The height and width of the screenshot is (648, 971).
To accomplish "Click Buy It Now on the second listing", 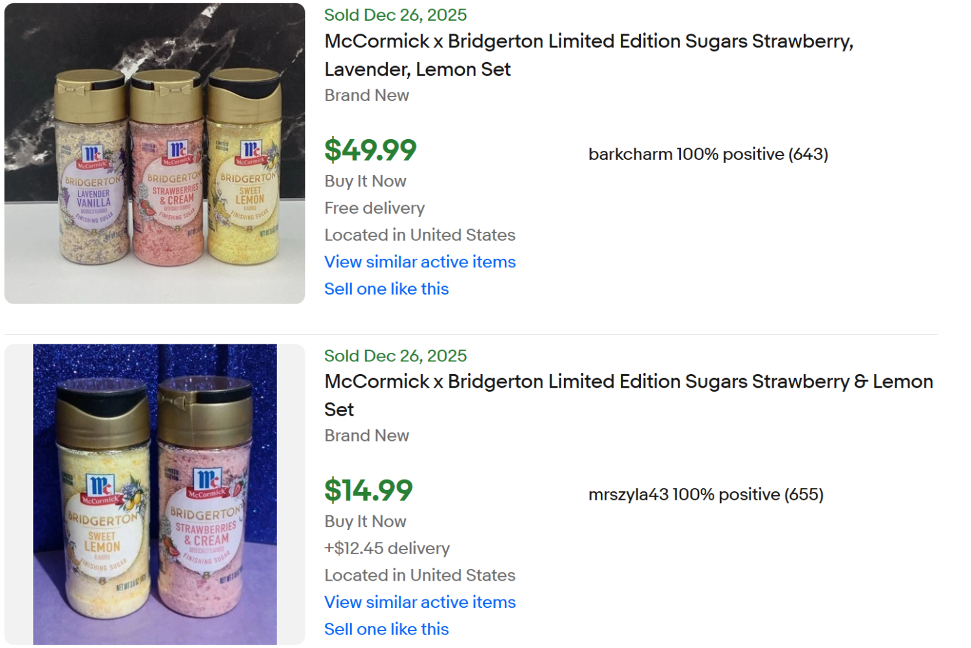I will coord(365,521).
